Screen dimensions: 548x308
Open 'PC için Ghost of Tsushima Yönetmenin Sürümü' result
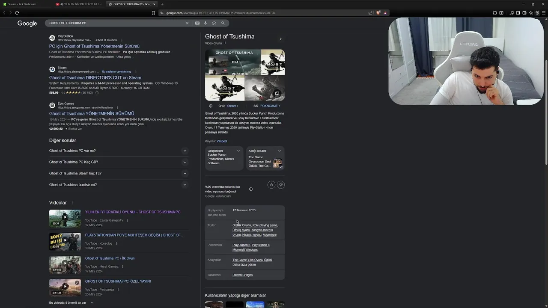point(94,46)
